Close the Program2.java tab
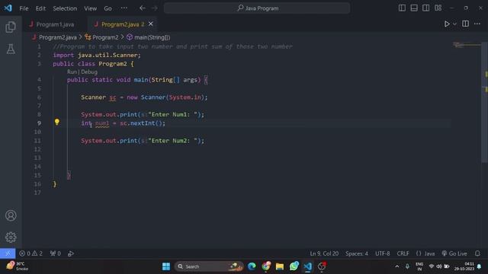 pos(151,24)
